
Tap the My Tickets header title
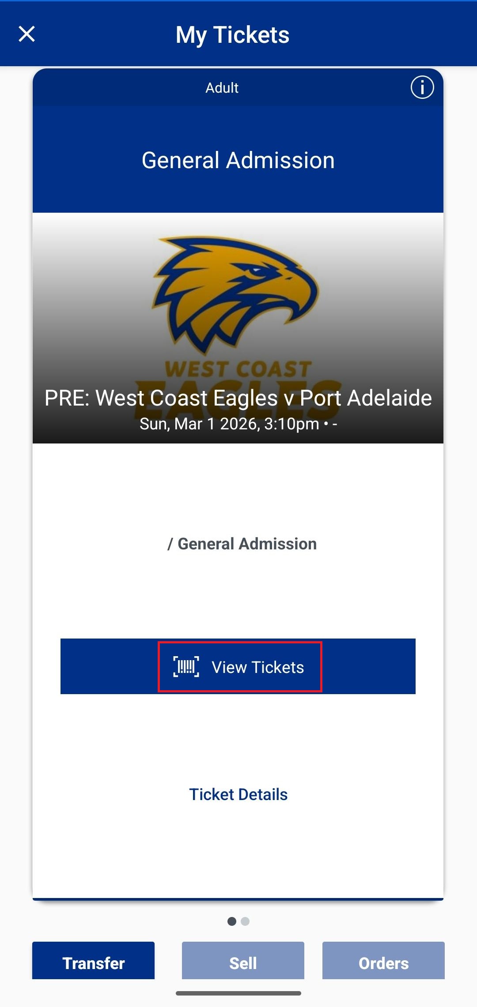click(232, 35)
